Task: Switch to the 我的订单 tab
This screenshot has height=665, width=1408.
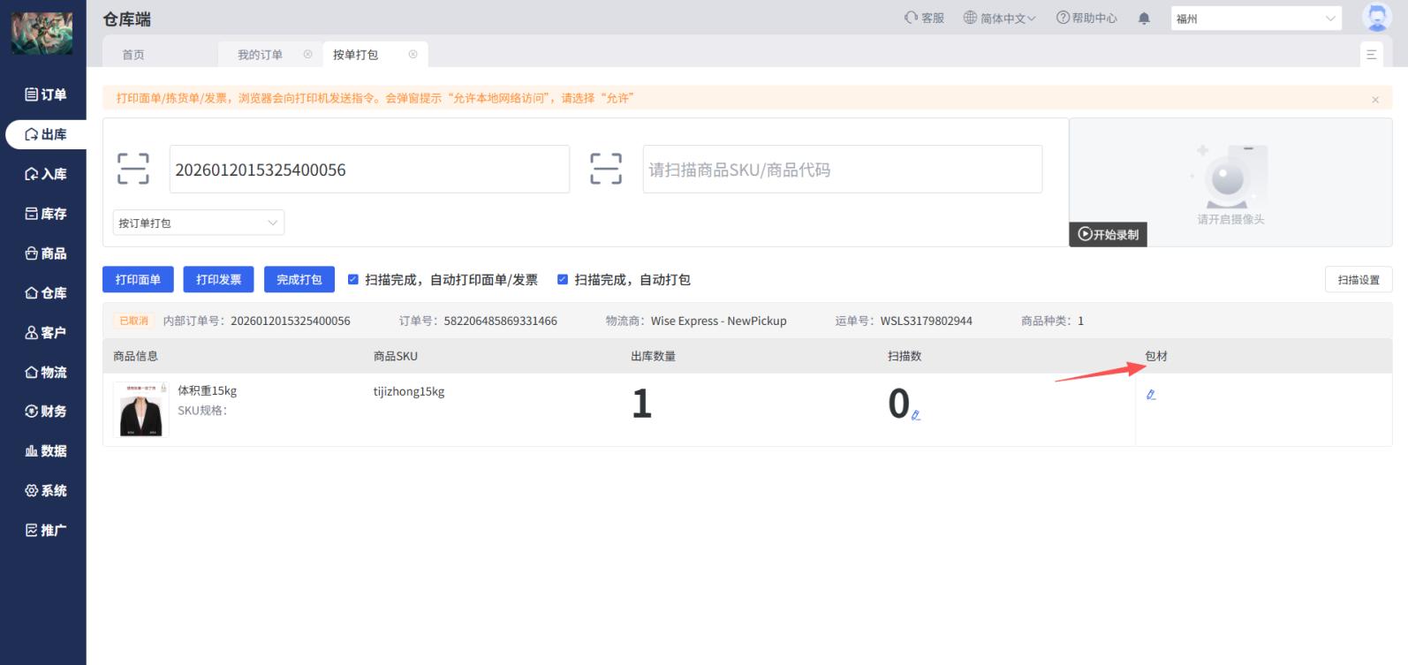Action: pos(260,55)
